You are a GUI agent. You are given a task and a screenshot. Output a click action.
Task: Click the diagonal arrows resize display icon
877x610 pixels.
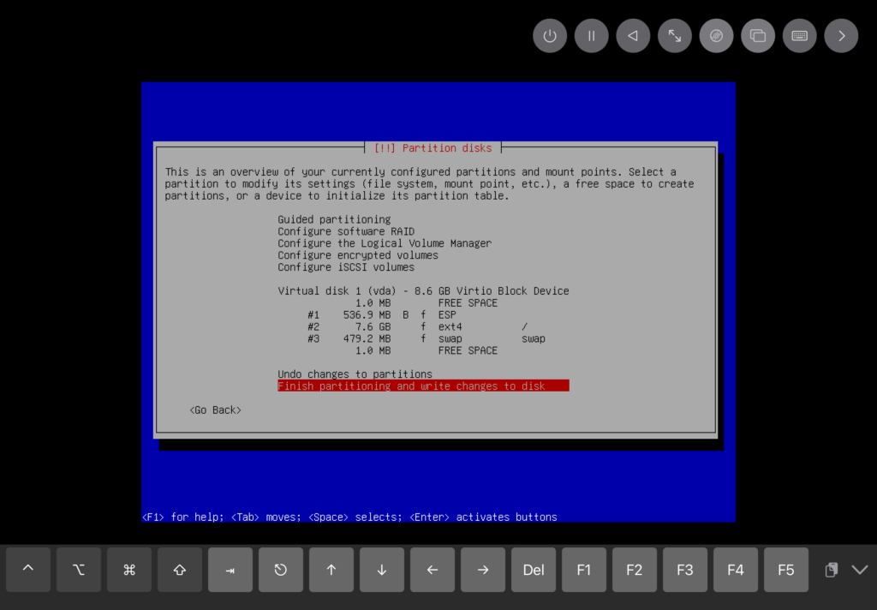[675, 36]
